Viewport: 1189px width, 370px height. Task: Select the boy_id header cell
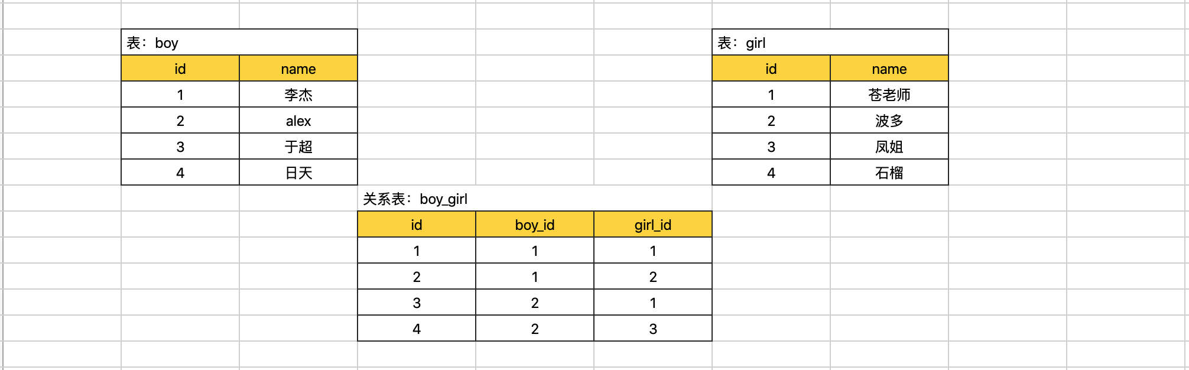pos(535,225)
